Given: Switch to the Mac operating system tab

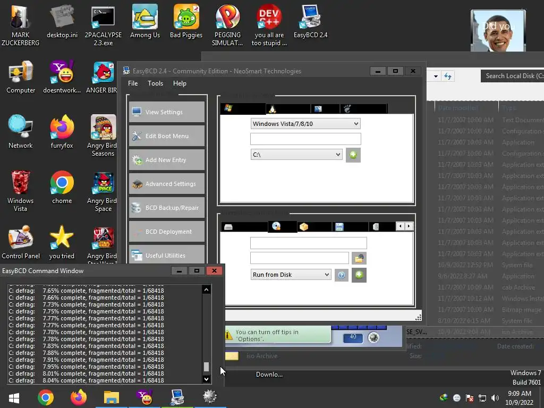Looking at the screenshot, I should 325,109.
